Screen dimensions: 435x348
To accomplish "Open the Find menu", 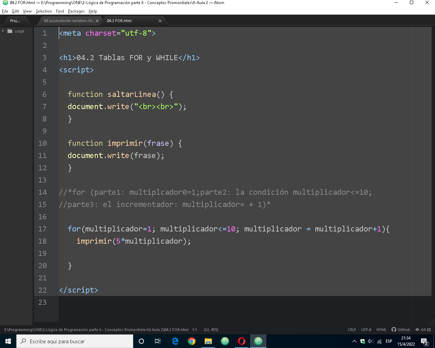I will tap(60, 11).
